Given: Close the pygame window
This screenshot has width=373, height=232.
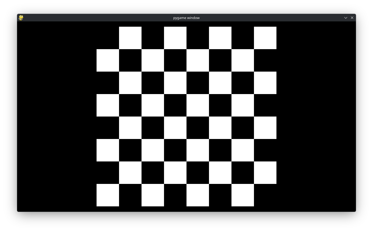Looking at the screenshot, I should (x=352, y=18).
